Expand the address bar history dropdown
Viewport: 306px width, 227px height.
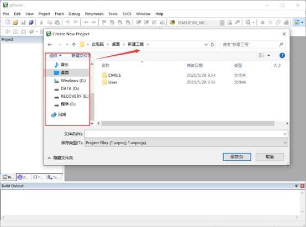205,45
